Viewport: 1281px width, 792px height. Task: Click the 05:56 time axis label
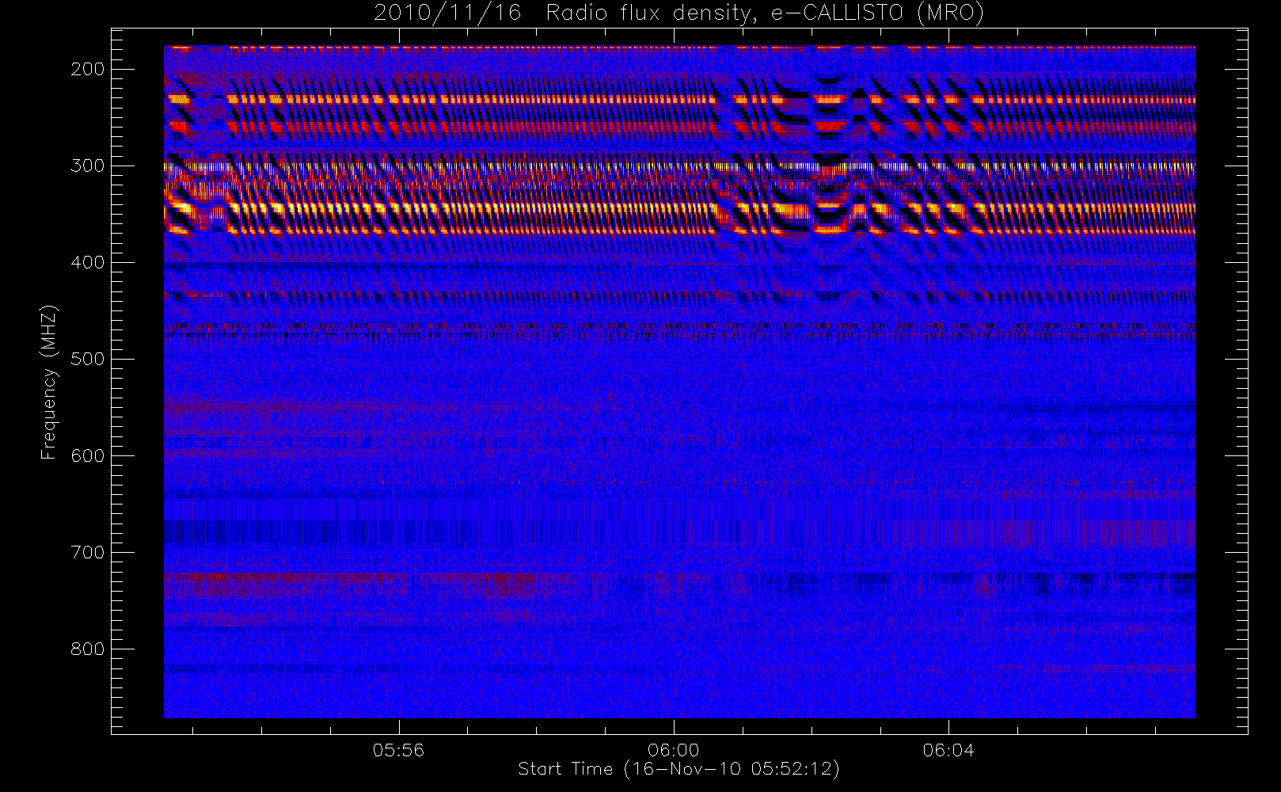click(x=398, y=750)
